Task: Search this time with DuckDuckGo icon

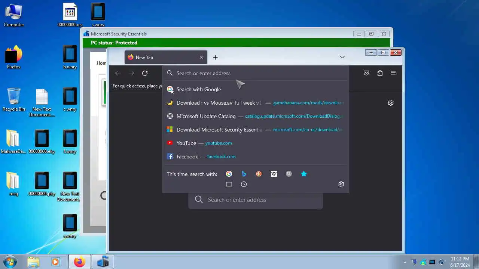Action: pyautogui.click(x=259, y=174)
